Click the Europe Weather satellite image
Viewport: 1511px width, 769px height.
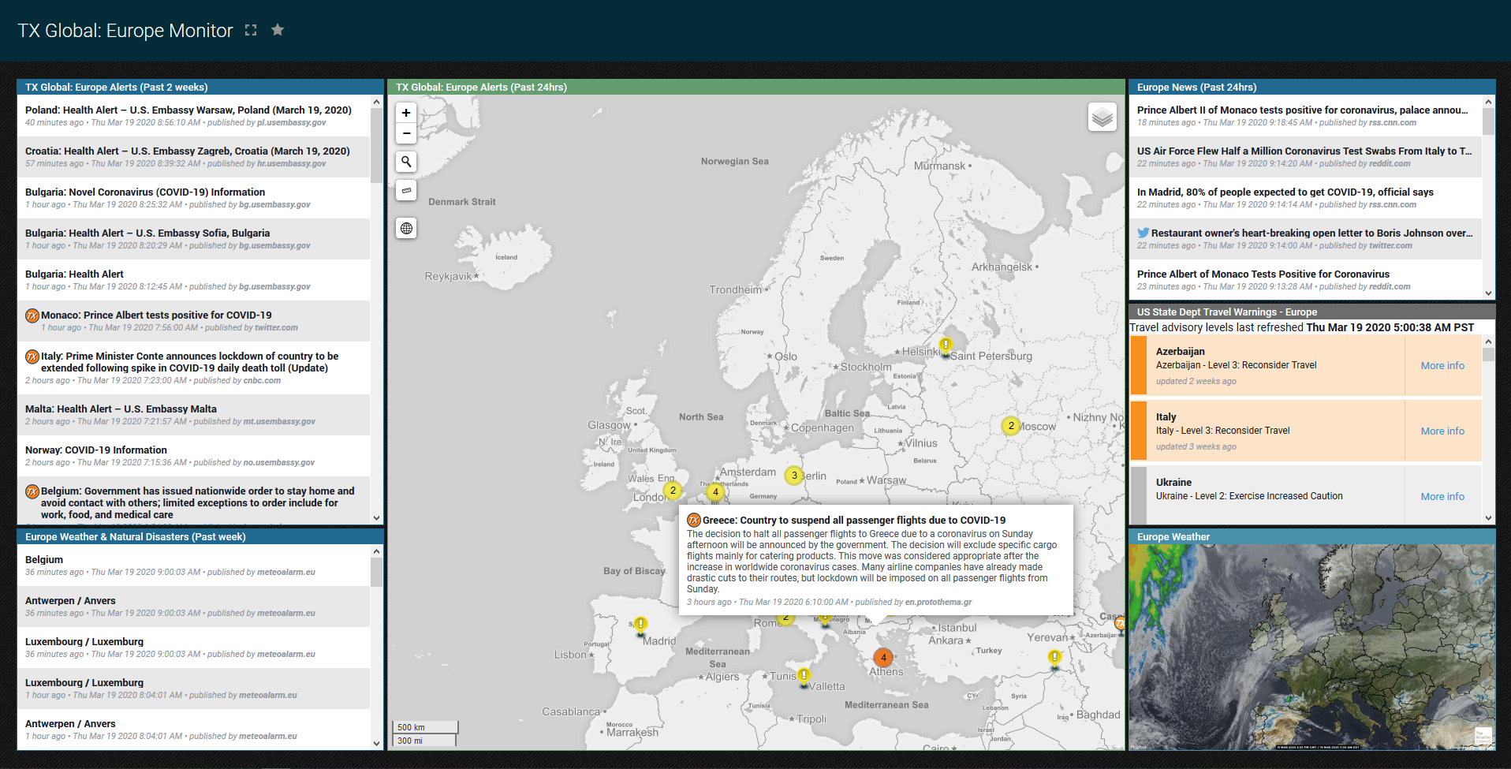pos(1311,647)
